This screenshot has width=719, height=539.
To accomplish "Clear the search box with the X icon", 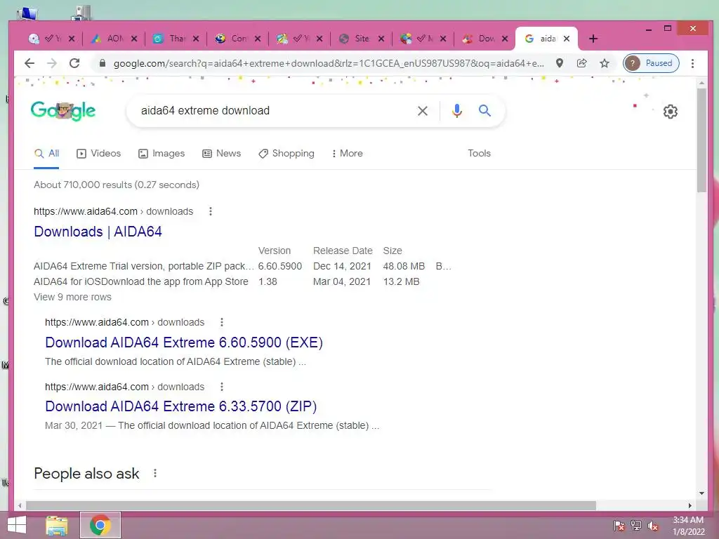I will tap(422, 111).
